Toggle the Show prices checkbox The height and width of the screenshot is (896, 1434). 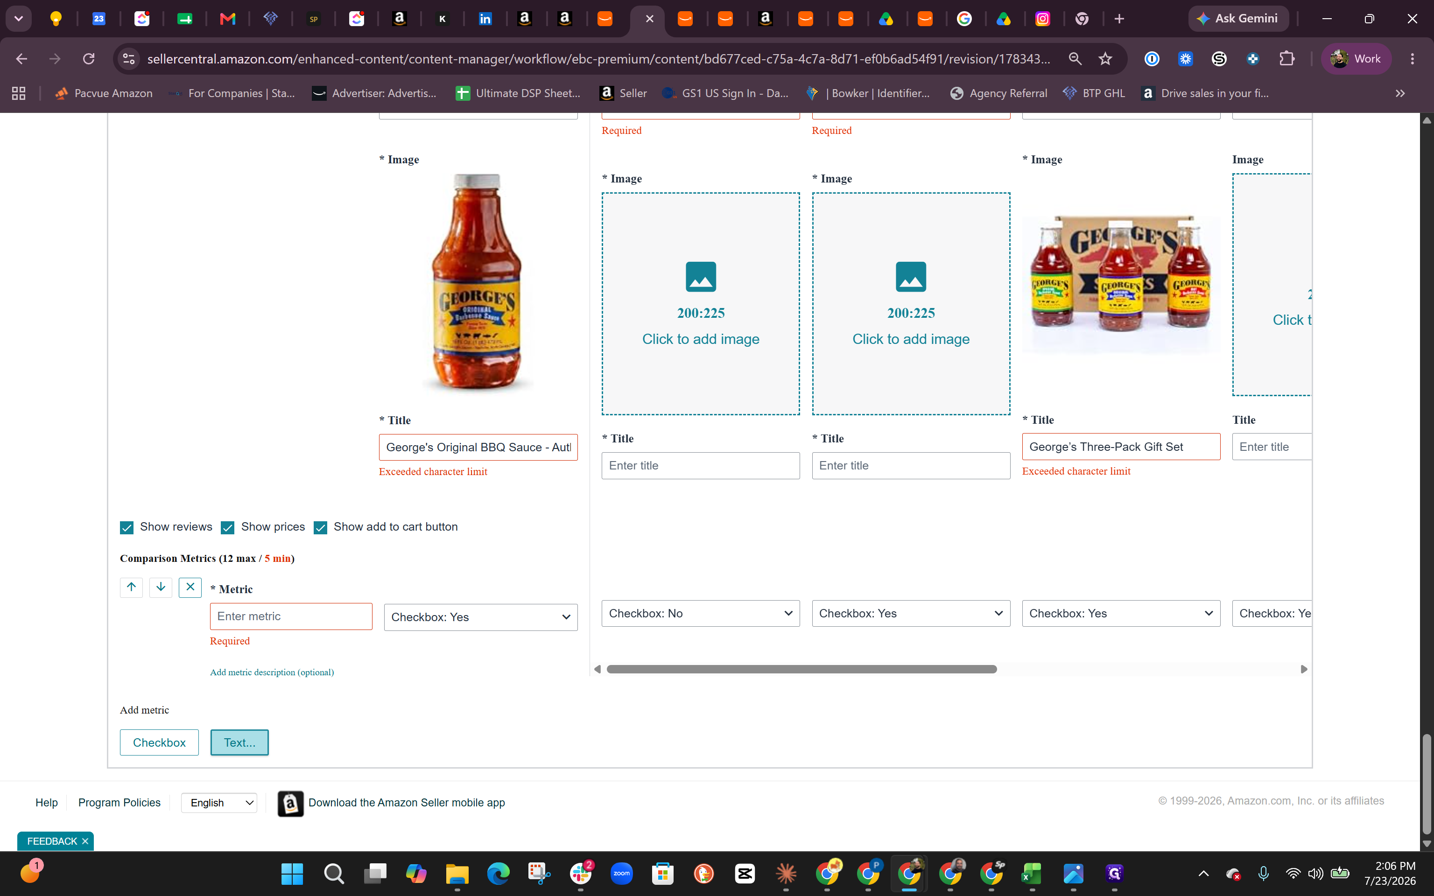coord(227,527)
